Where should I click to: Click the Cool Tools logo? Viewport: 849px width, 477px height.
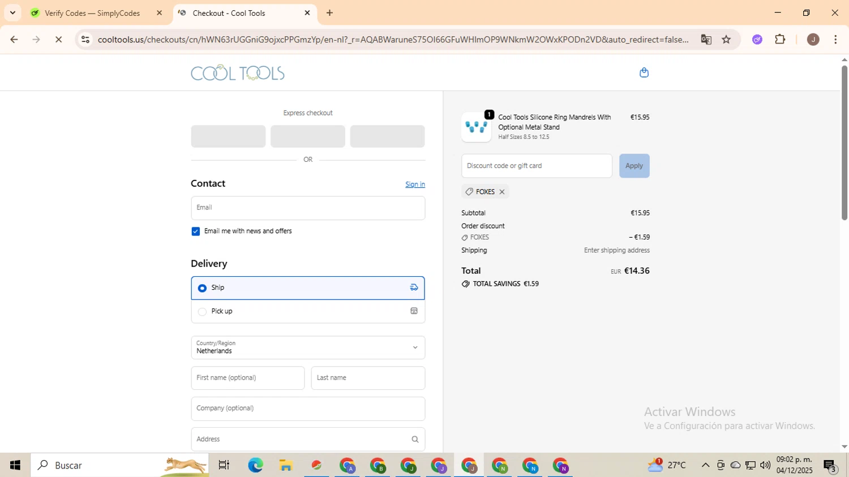[238, 73]
